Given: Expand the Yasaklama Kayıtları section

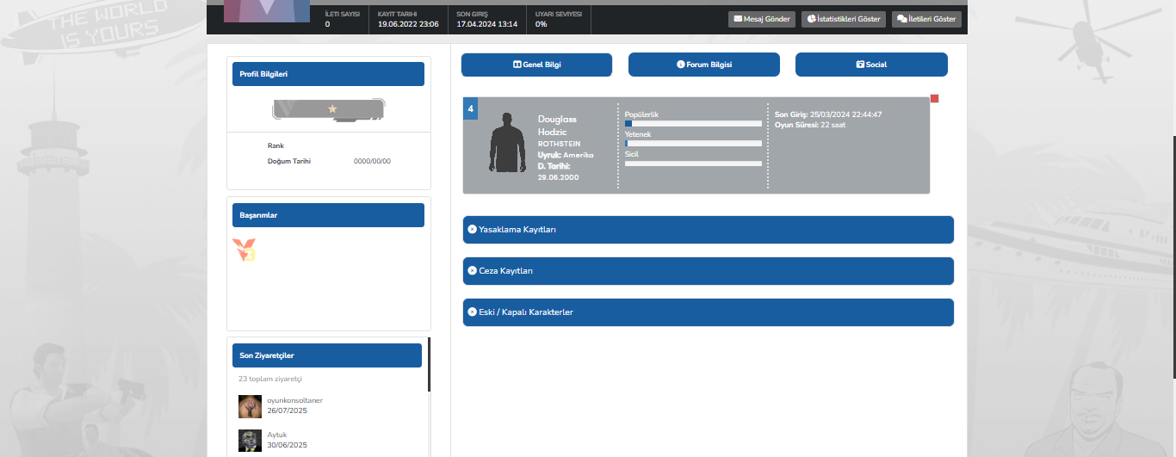Looking at the screenshot, I should coord(709,230).
